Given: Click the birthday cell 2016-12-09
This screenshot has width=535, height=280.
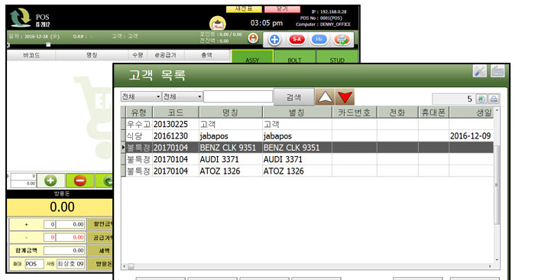Looking at the screenshot, I should coord(471,136).
